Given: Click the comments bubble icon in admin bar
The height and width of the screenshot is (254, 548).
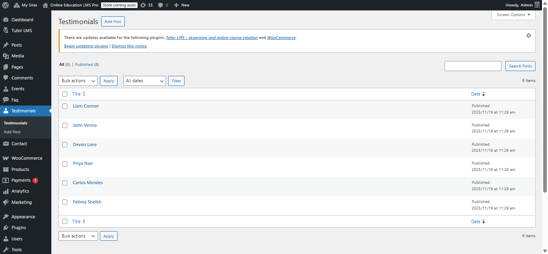Looking at the screenshot, I should click(x=160, y=5).
